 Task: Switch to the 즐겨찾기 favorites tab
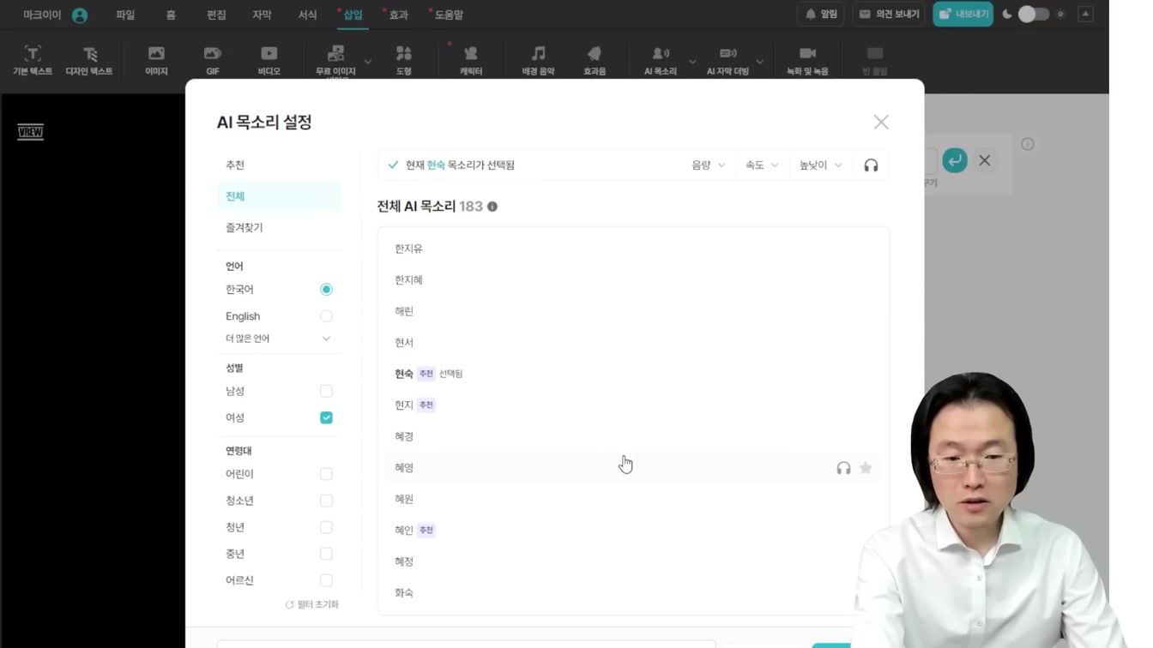(279, 228)
